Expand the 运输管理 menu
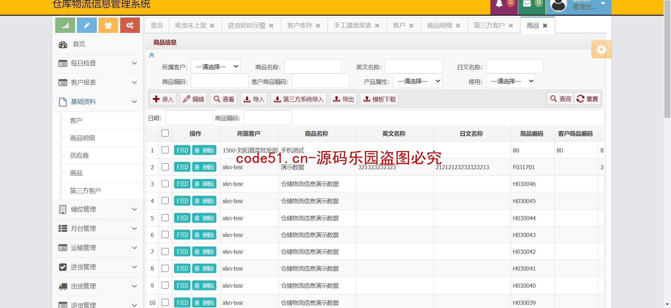 tap(98, 248)
